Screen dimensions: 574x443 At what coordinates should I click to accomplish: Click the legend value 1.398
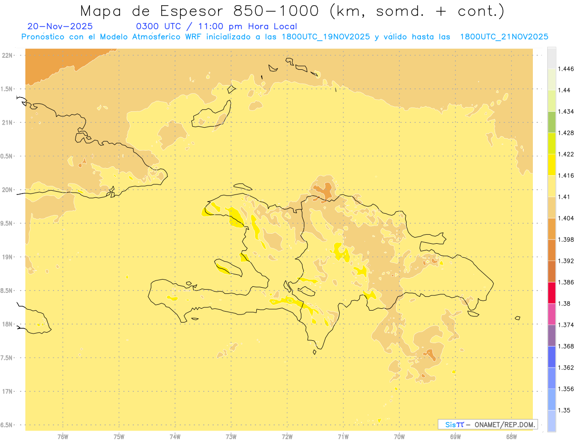[566, 239]
